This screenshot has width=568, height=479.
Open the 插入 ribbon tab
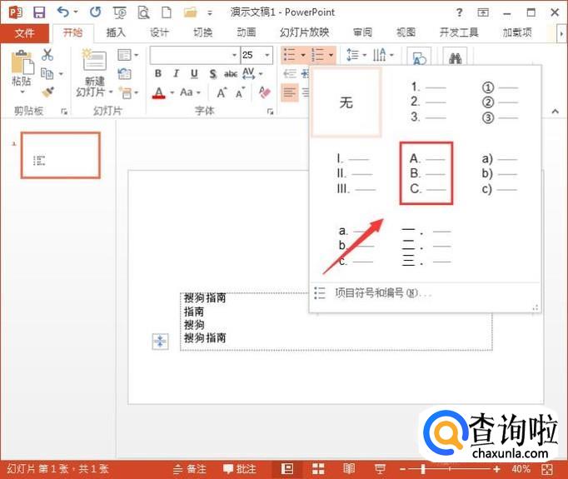click(116, 32)
